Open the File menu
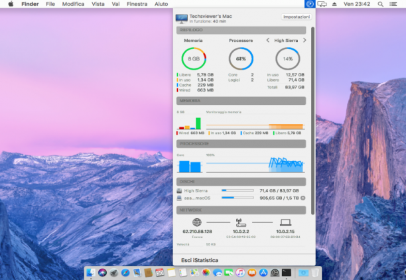 (x=50, y=4)
